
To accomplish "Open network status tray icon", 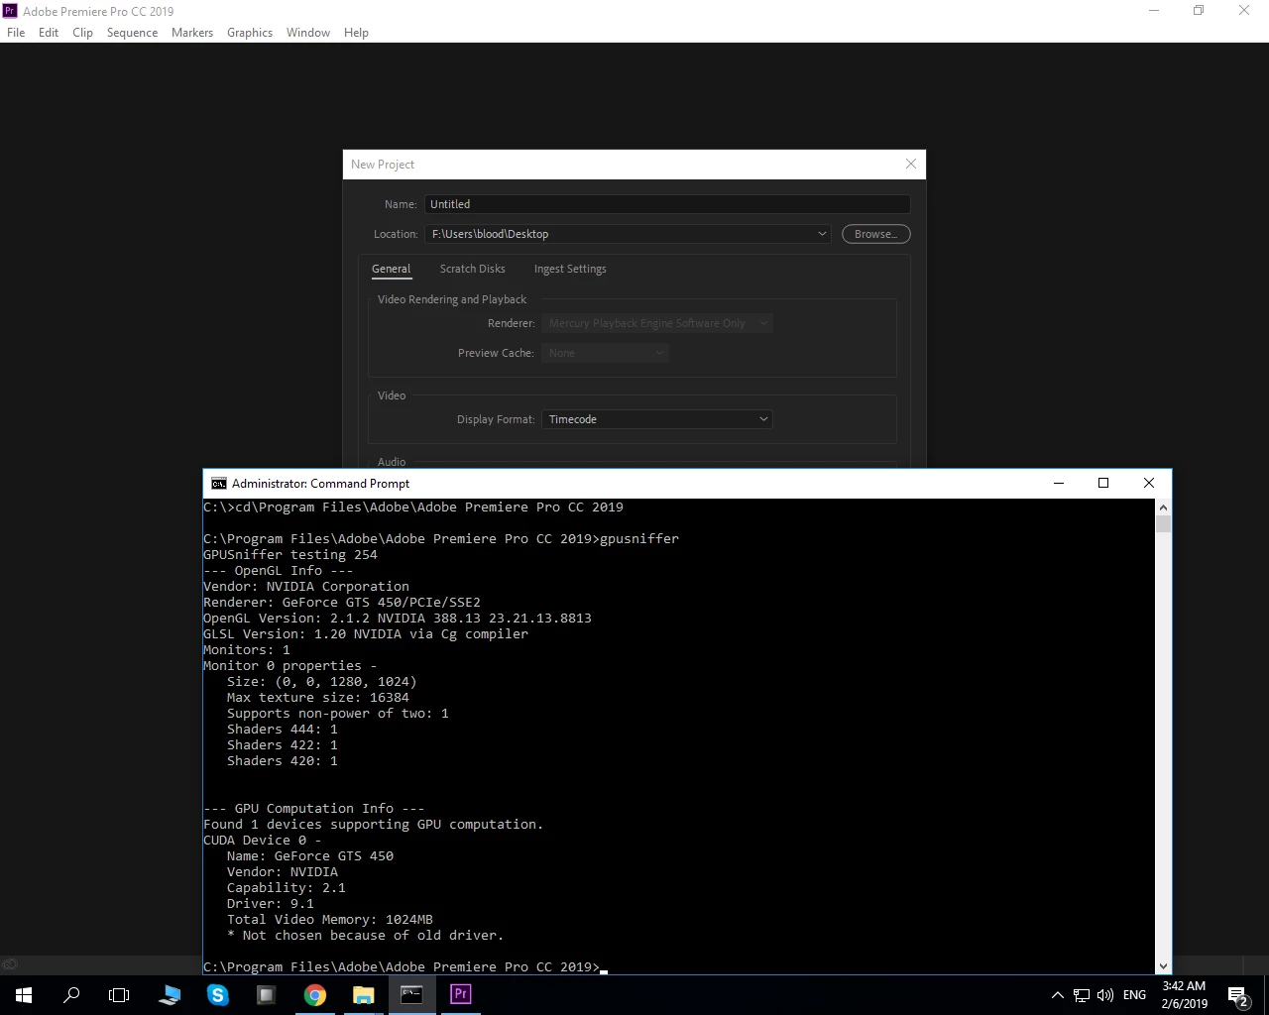I will (1082, 995).
